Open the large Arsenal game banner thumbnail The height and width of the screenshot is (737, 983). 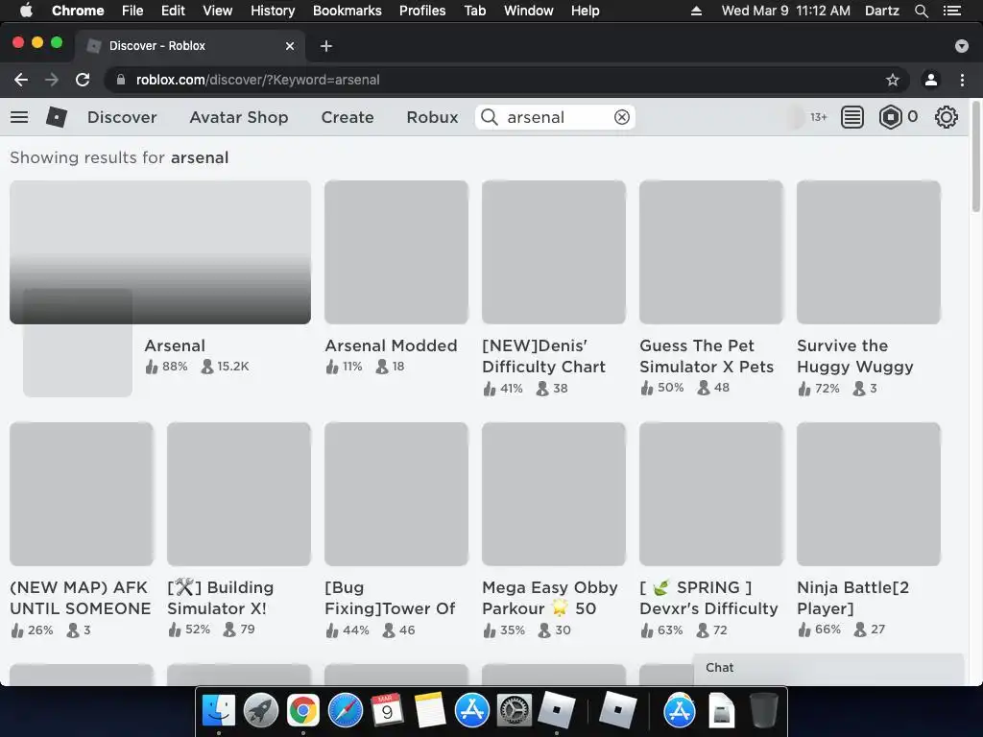tap(160, 252)
